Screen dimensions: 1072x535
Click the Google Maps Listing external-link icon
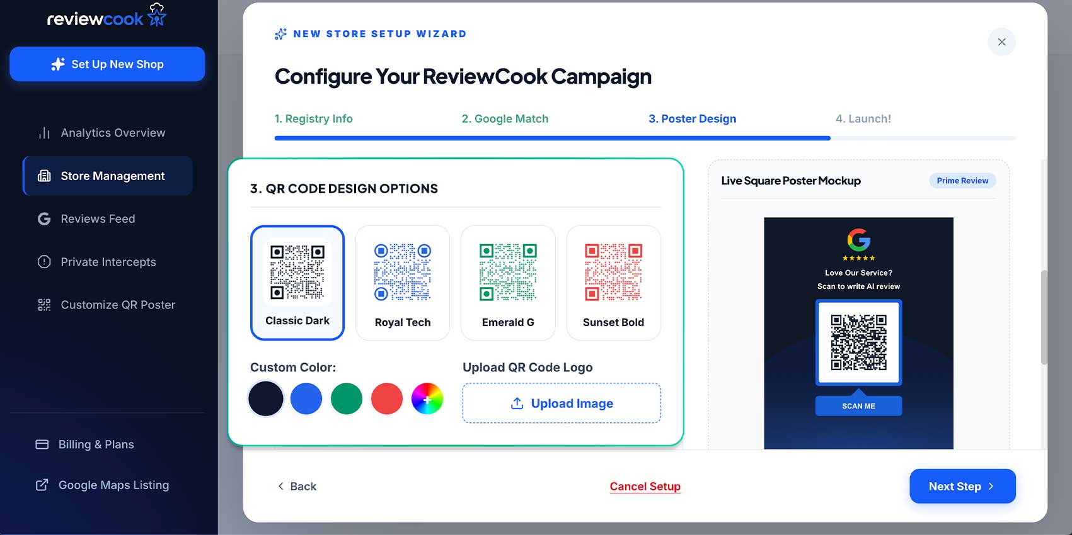42,485
